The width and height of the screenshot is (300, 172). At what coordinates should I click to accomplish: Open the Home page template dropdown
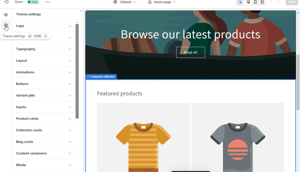pos(162,2)
